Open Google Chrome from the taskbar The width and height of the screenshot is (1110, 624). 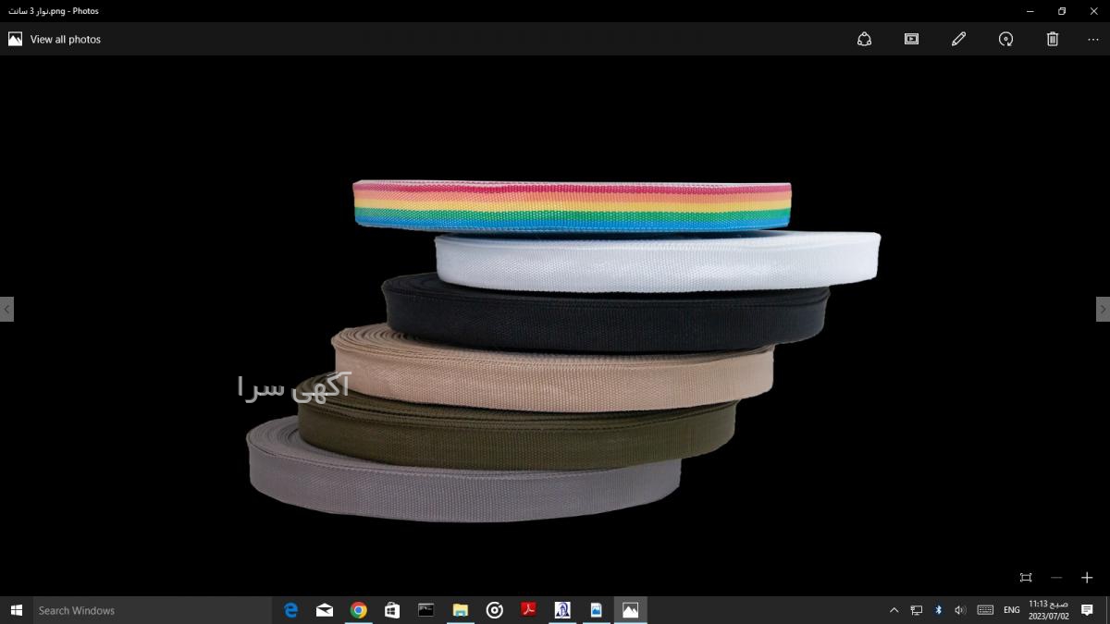click(359, 610)
